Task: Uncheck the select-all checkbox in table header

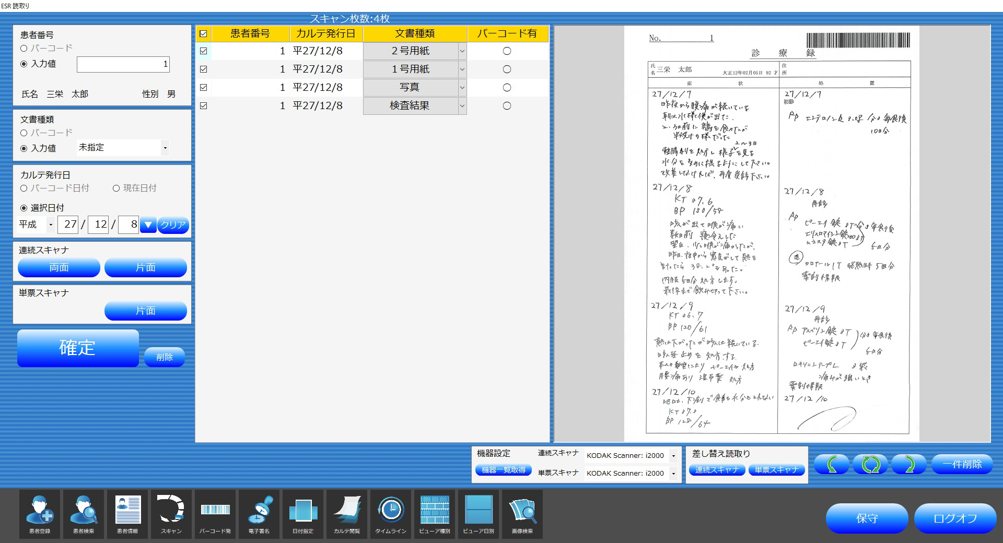Action: (x=203, y=34)
